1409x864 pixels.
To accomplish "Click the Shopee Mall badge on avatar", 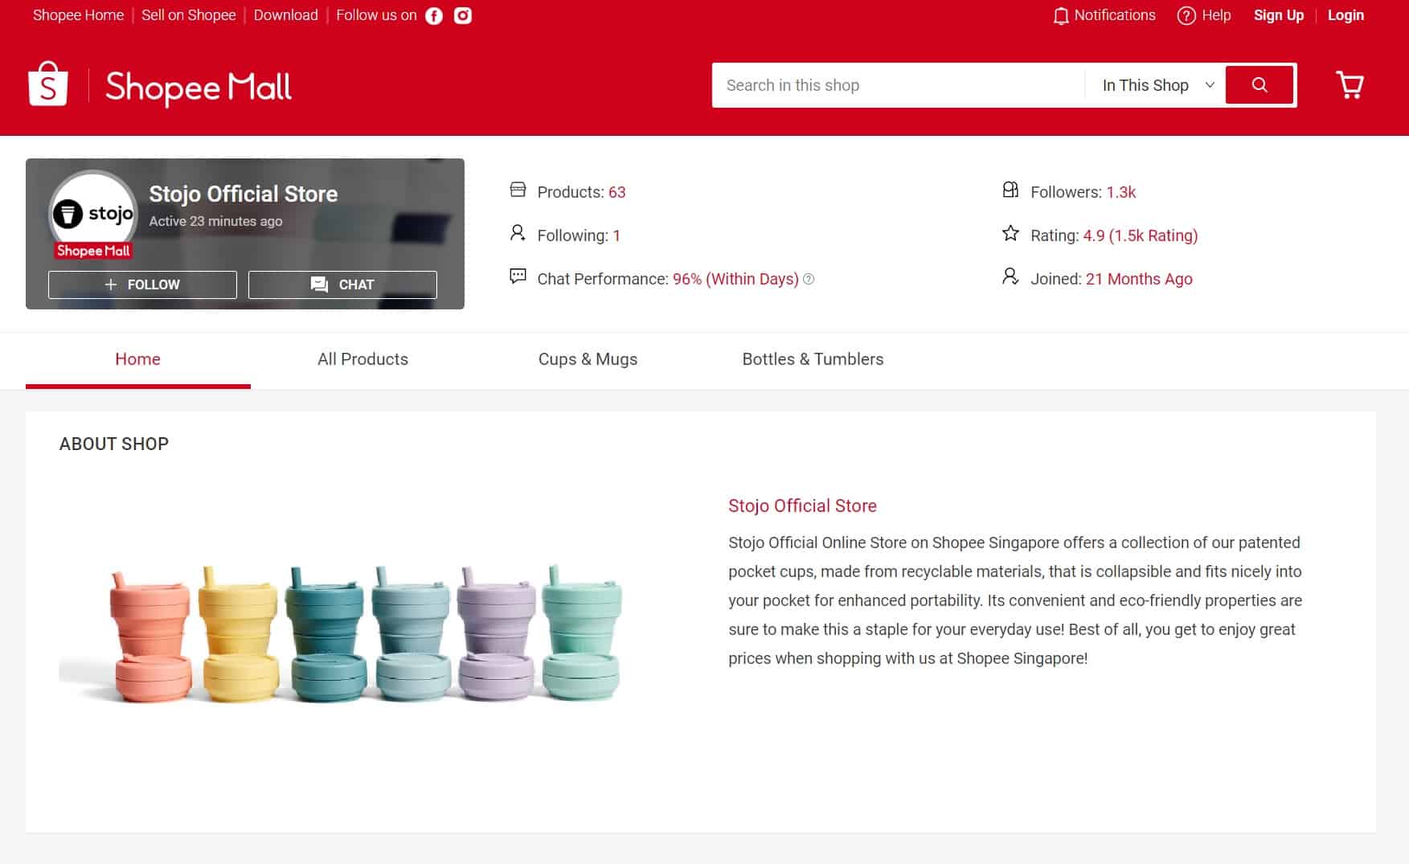I will [x=93, y=251].
